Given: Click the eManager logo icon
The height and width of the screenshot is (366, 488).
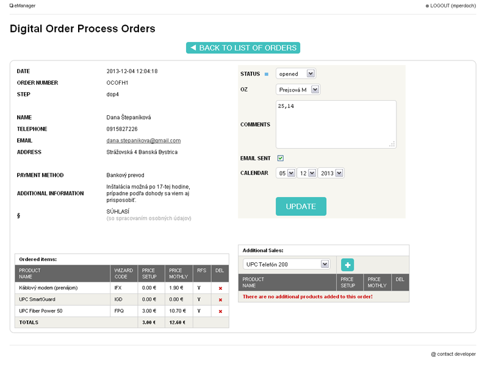Looking at the screenshot, I should click(x=12, y=5).
